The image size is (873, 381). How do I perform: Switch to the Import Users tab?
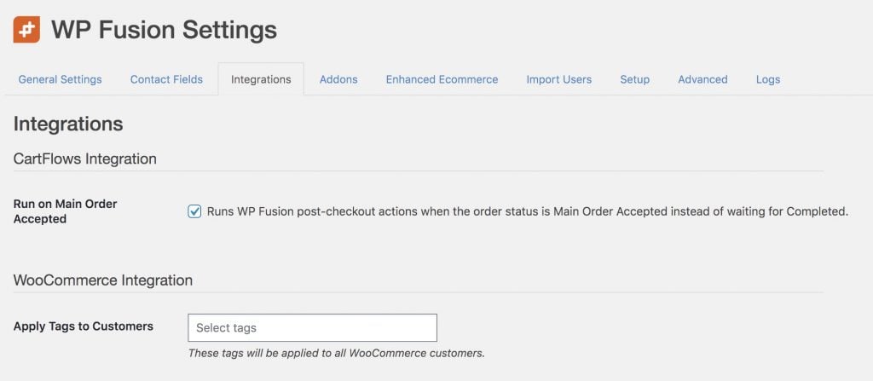(559, 79)
